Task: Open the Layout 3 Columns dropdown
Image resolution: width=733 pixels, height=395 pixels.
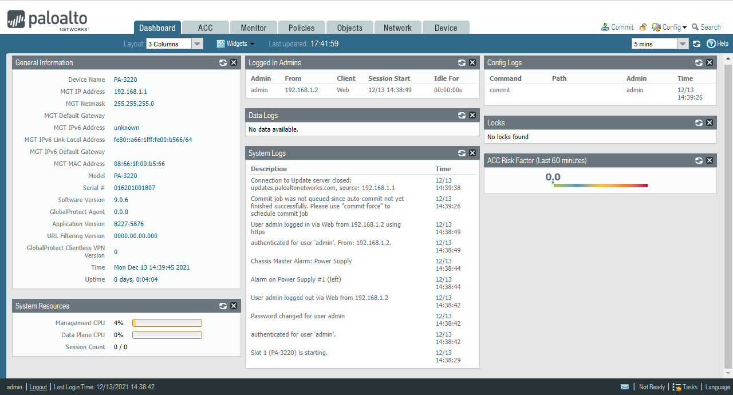Action: point(197,44)
